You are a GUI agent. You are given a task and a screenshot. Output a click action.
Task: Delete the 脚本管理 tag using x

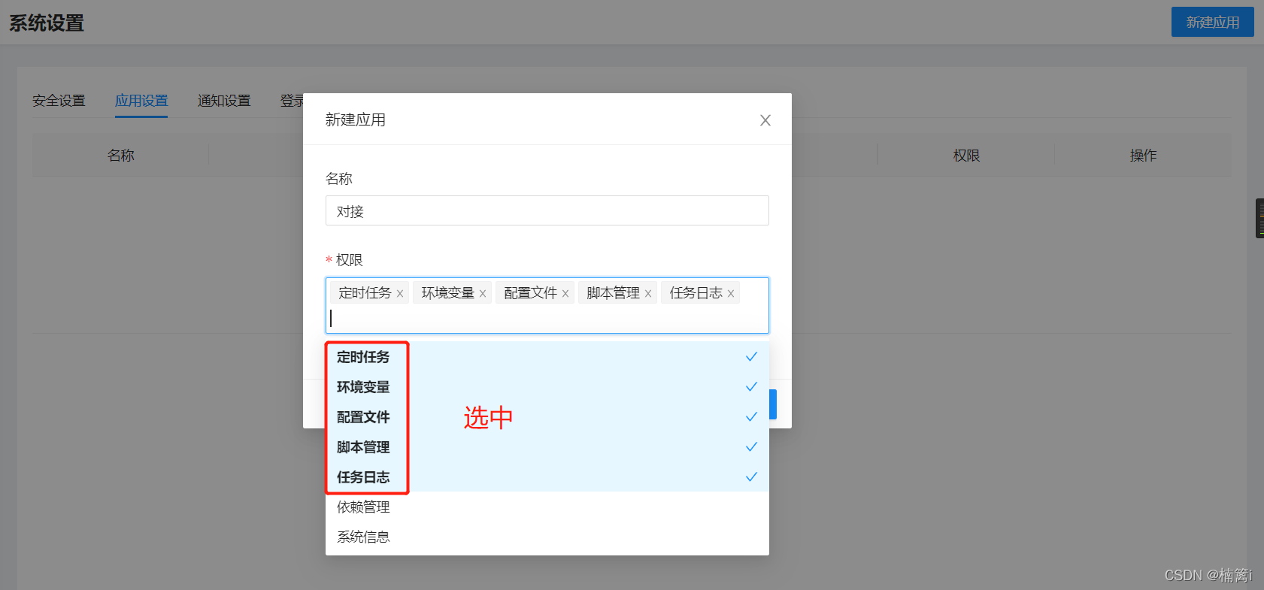(648, 294)
